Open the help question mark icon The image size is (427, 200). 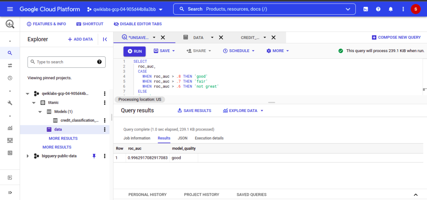(378, 9)
